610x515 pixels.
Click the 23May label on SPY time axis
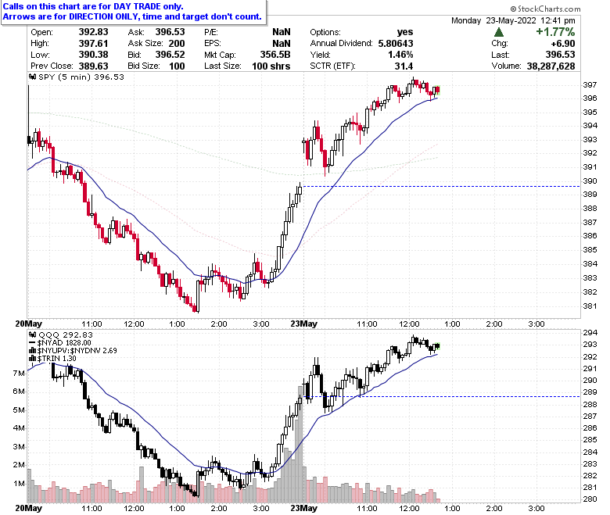[x=304, y=324]
